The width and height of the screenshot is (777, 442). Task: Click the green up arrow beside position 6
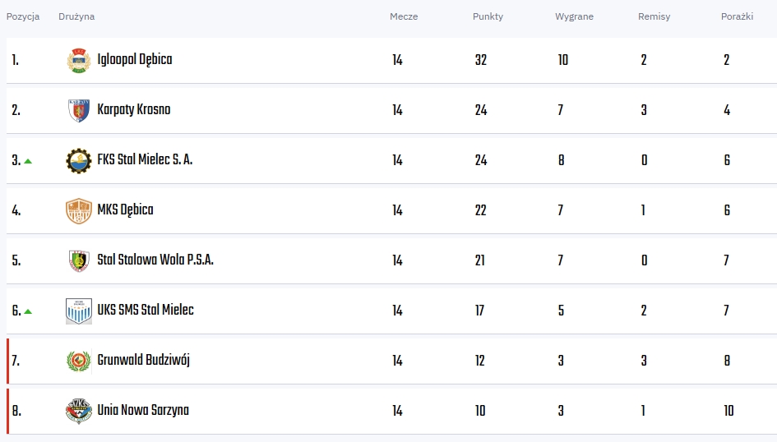(28, 312)
